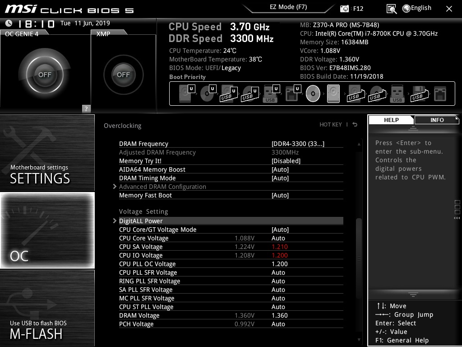Open the Memory Try It! Disabled dropdown
Image resolution: width=462 pixels, height=347 pixels.
click(x=286, y=161)
